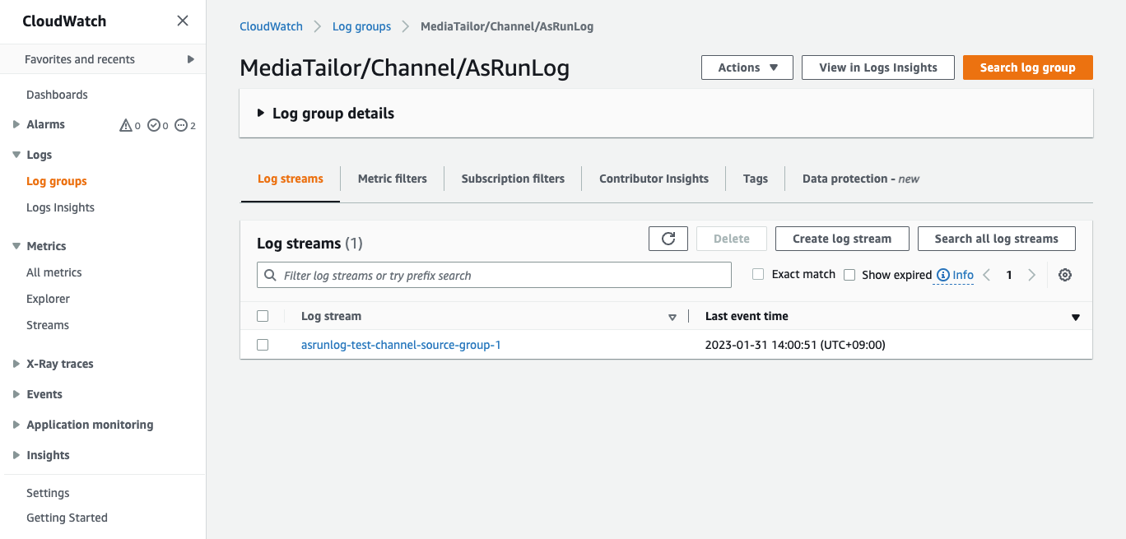
Task: Open Subscription filters tab
Action: pyautogui.click(x=513, y=179)
